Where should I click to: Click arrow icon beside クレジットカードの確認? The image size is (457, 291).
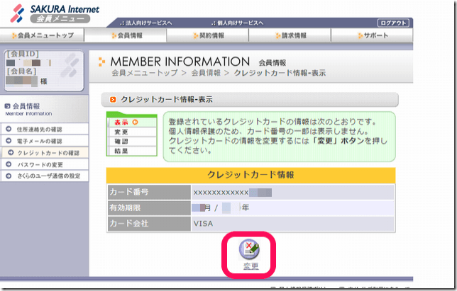tap(11, 153)
